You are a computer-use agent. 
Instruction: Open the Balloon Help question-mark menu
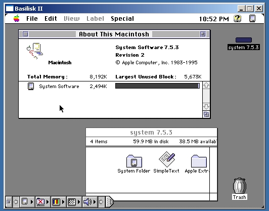[x=237, y=18]
